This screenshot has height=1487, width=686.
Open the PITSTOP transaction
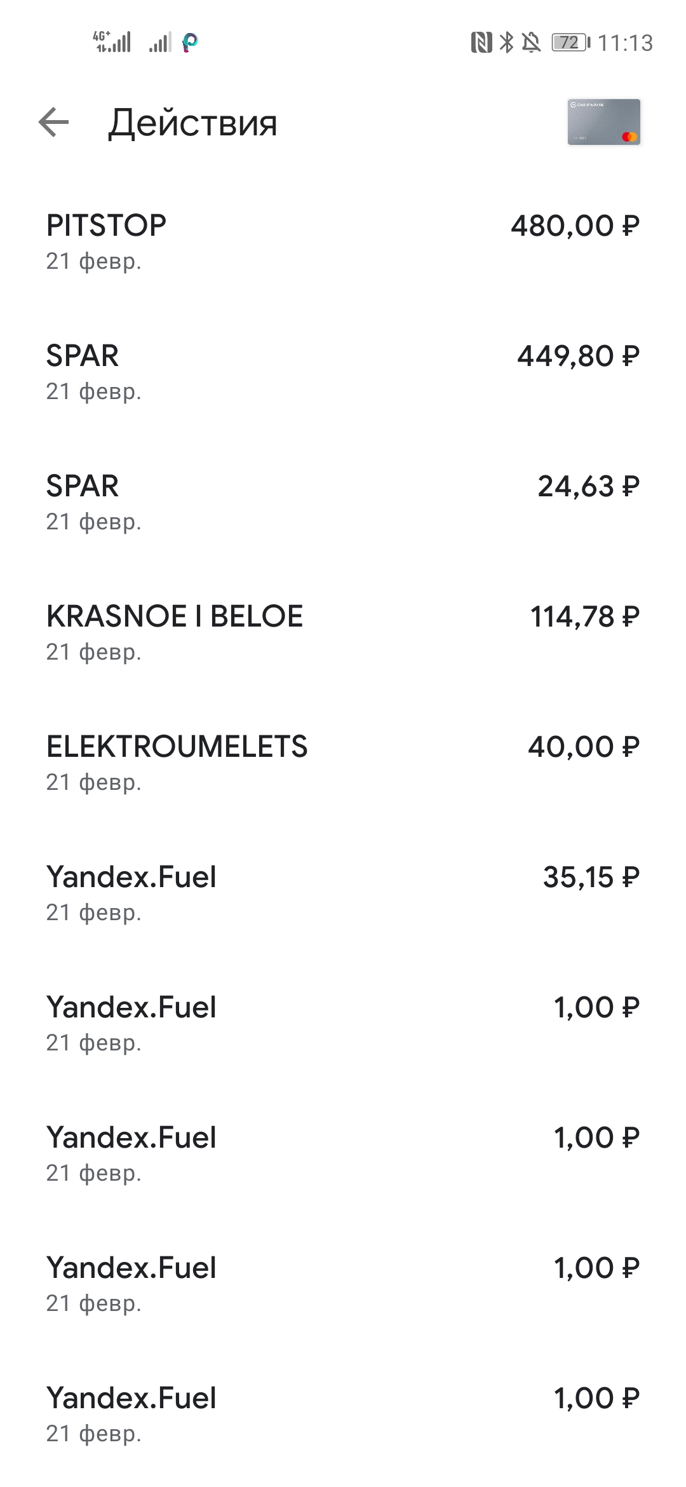point(343,242)
